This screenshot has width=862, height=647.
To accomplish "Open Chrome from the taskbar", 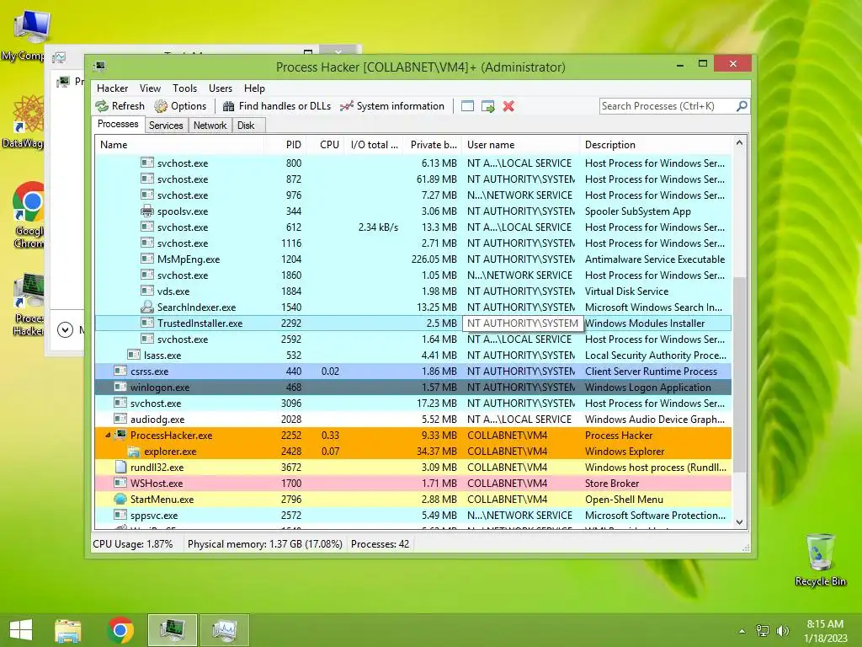I will pyautogui.click(x=120, y=630).
